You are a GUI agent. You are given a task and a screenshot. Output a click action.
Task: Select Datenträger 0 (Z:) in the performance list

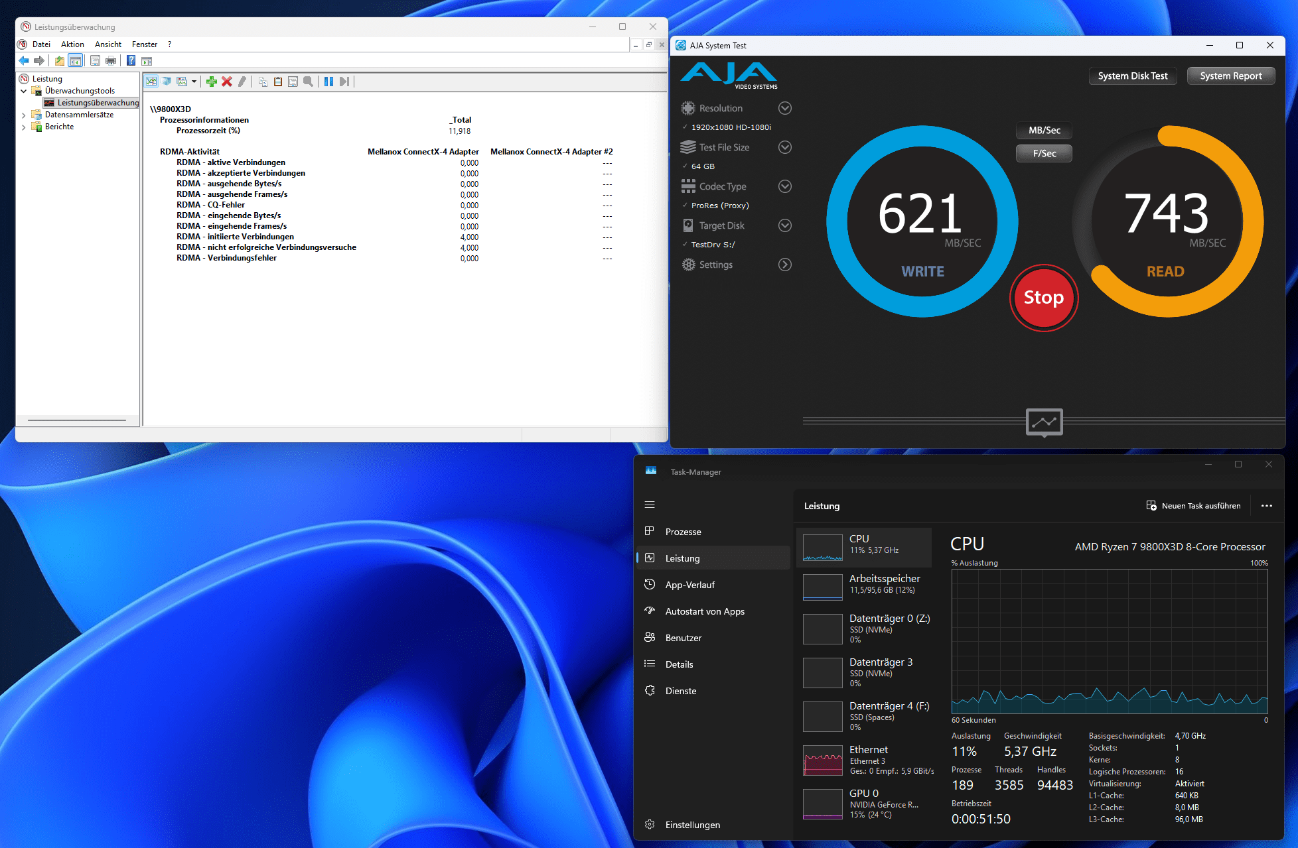(x=864, y=629)
